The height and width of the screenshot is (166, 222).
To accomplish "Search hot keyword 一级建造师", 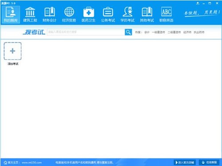I will [x=159, y=32].
